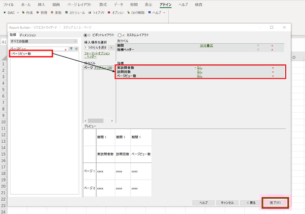Screen dimensions: 305x214
Task: Move the 指標ヘッダー row with its arrow icon
Action: pyautogui.click(x=258, y=50)
